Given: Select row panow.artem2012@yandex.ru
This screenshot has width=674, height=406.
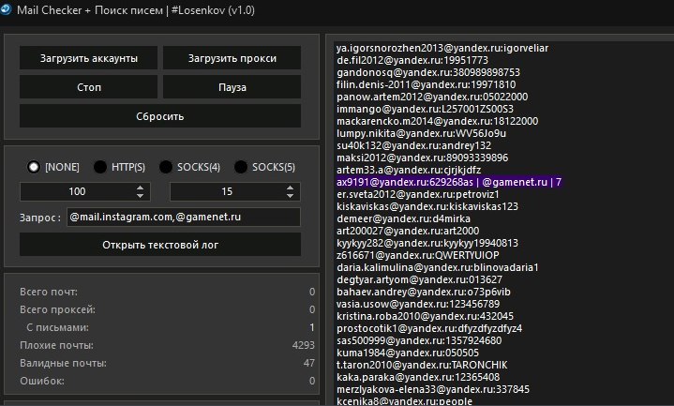Looking at the screenshot, I should [432, 97].
